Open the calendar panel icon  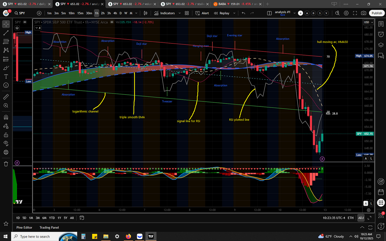point(381,192)
